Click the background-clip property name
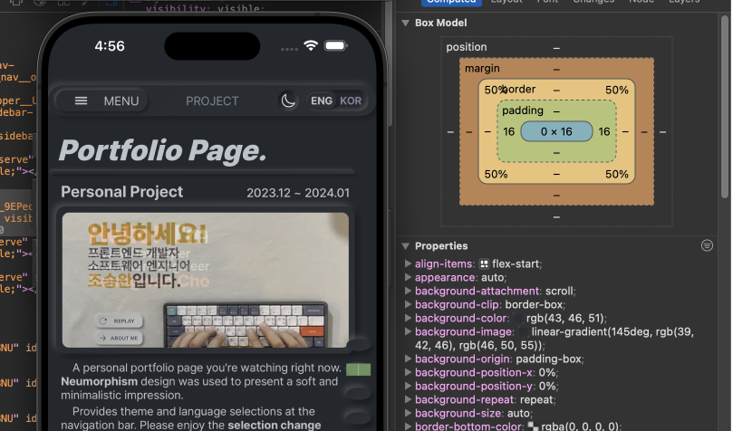This screenshot has height=431, width=733. (x=457, y=304)
